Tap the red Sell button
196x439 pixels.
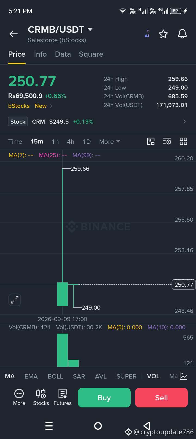161,398
